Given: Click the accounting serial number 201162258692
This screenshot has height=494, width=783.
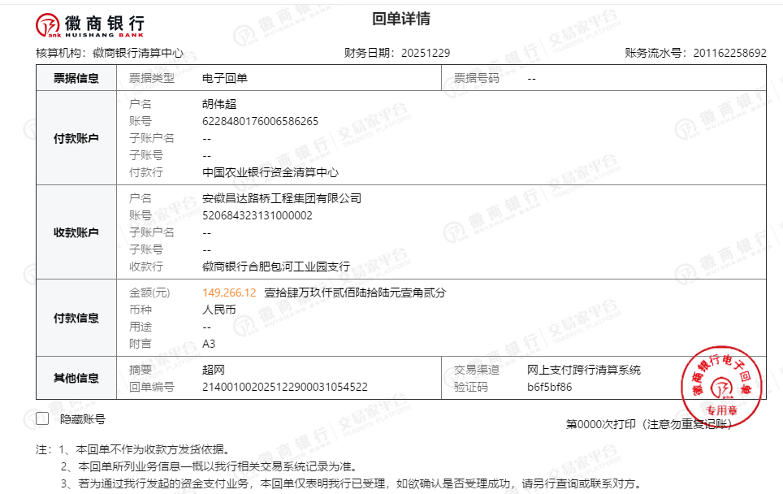Looking at the screenshot, I should [x=729, y=53].
